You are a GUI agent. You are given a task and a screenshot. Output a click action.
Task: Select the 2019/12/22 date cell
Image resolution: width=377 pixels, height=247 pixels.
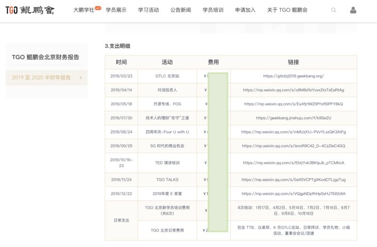point(122,193)
